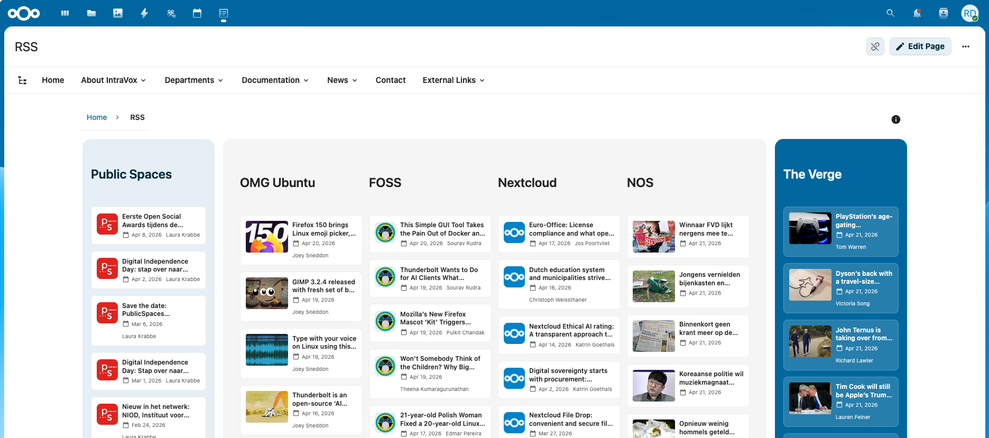Click the round info icon
This screenshot has height=438, width=989.
click(x=896, y=119)
